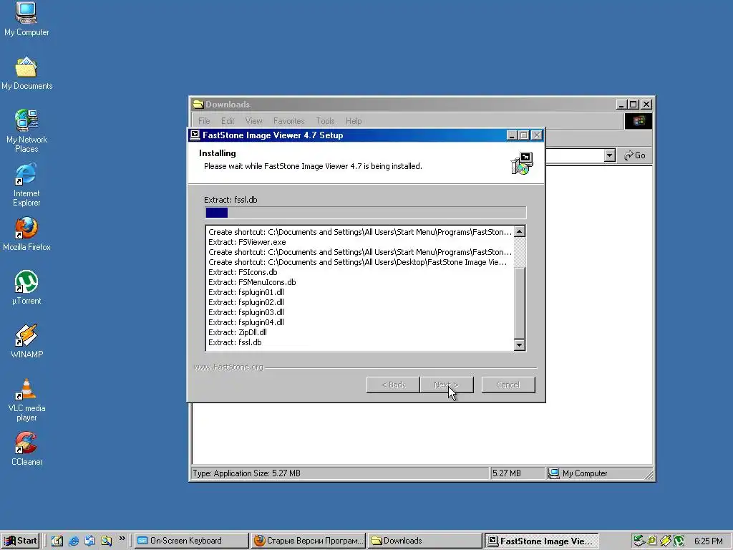Click the install log scroll up arrow

coord(520,231)
